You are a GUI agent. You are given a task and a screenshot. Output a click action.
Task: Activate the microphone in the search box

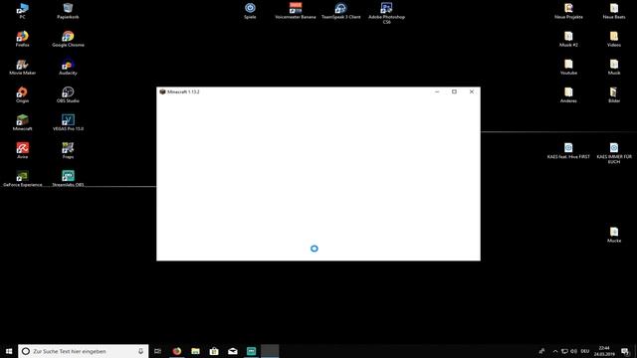(x=140, y=351)
